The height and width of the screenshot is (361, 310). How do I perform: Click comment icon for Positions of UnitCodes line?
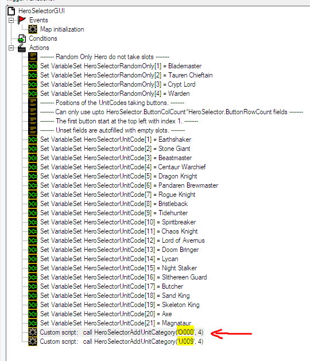[x=33, y=103]
